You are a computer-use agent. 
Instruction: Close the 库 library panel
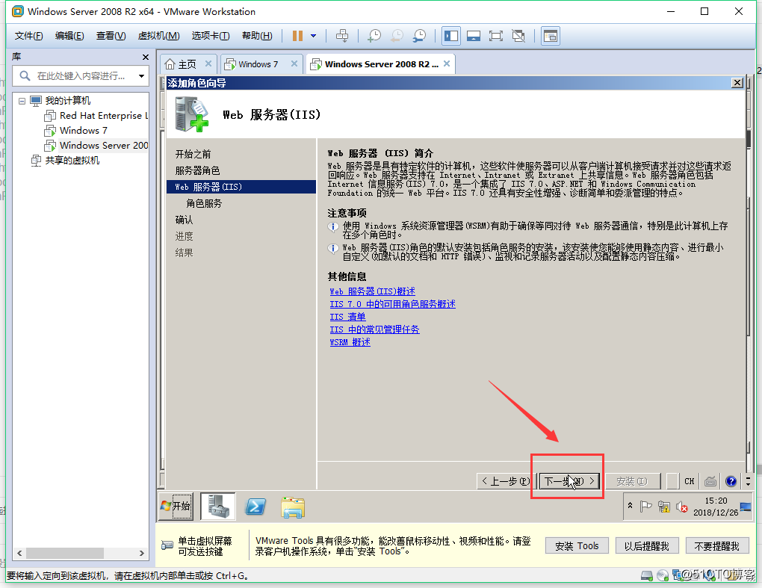[x=146, y=58]
